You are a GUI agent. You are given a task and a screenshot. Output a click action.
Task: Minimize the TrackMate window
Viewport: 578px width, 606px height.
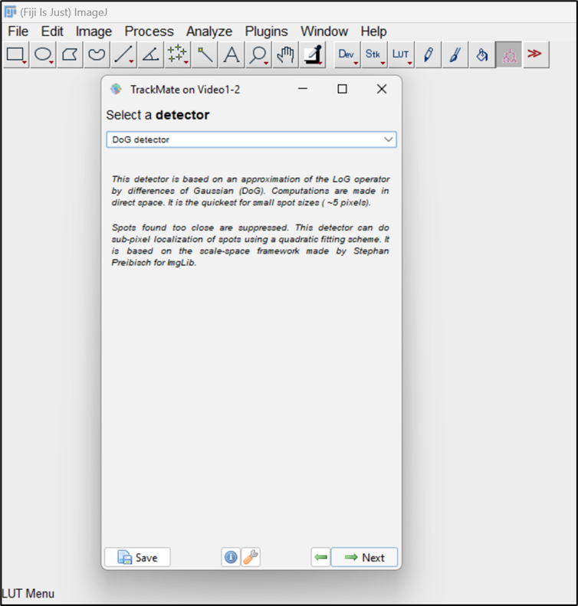(303, 90)
